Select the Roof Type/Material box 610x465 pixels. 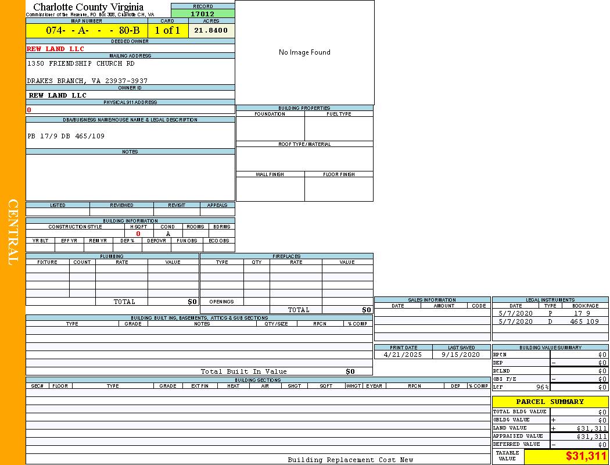pos(304,159)
